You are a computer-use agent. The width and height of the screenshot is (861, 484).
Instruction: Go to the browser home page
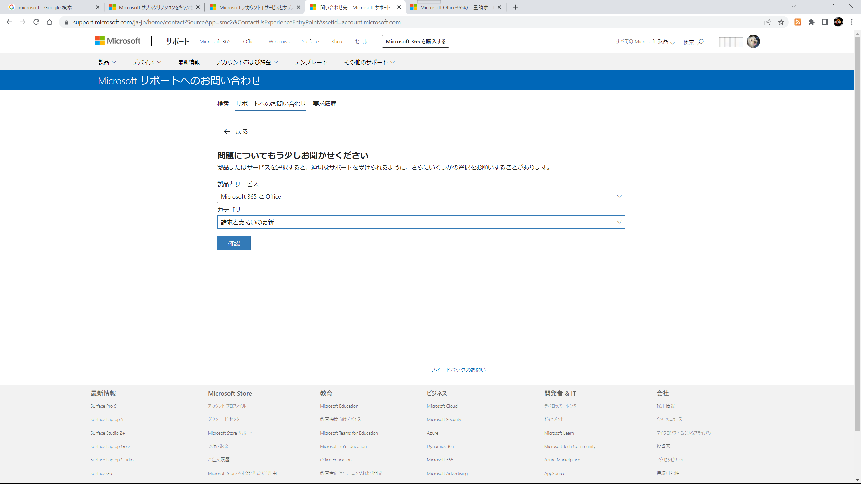[50, 22]
